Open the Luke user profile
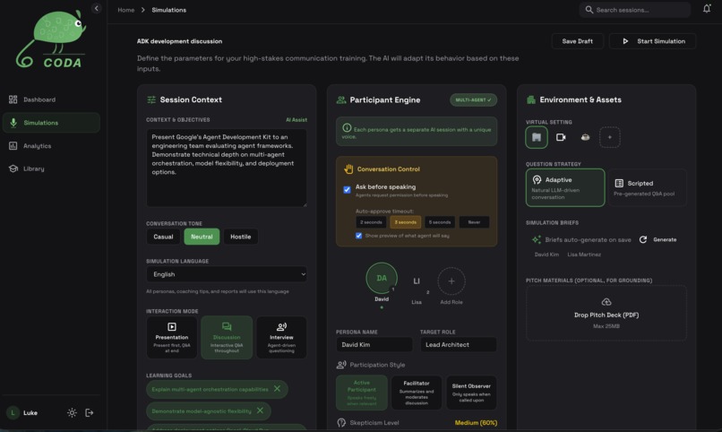The width and height of the screenshot is (722, 432). point(22,412)
